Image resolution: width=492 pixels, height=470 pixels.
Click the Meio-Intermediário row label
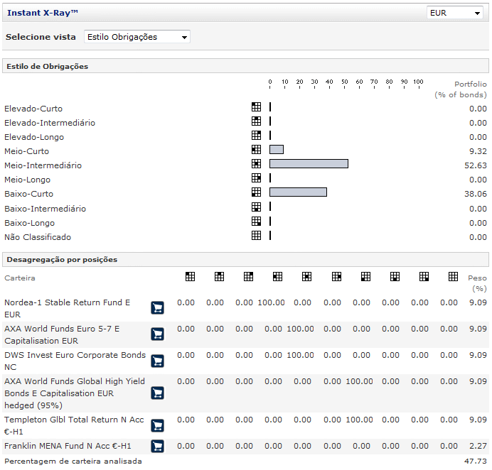coord(43,165)
